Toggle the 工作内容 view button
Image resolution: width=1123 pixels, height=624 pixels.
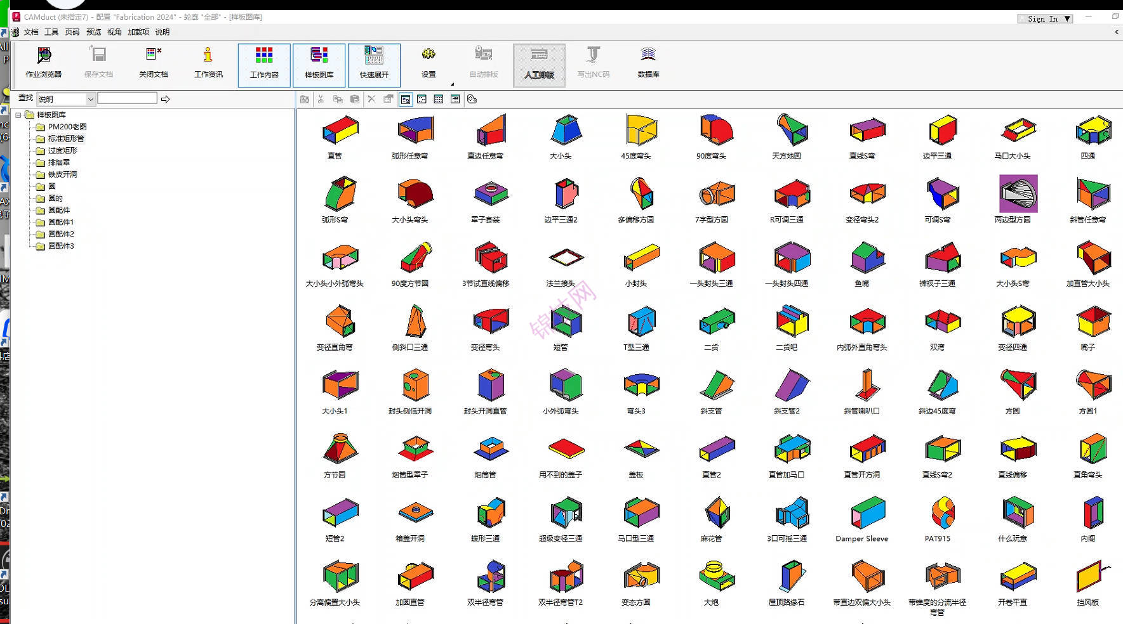[264, 65]
